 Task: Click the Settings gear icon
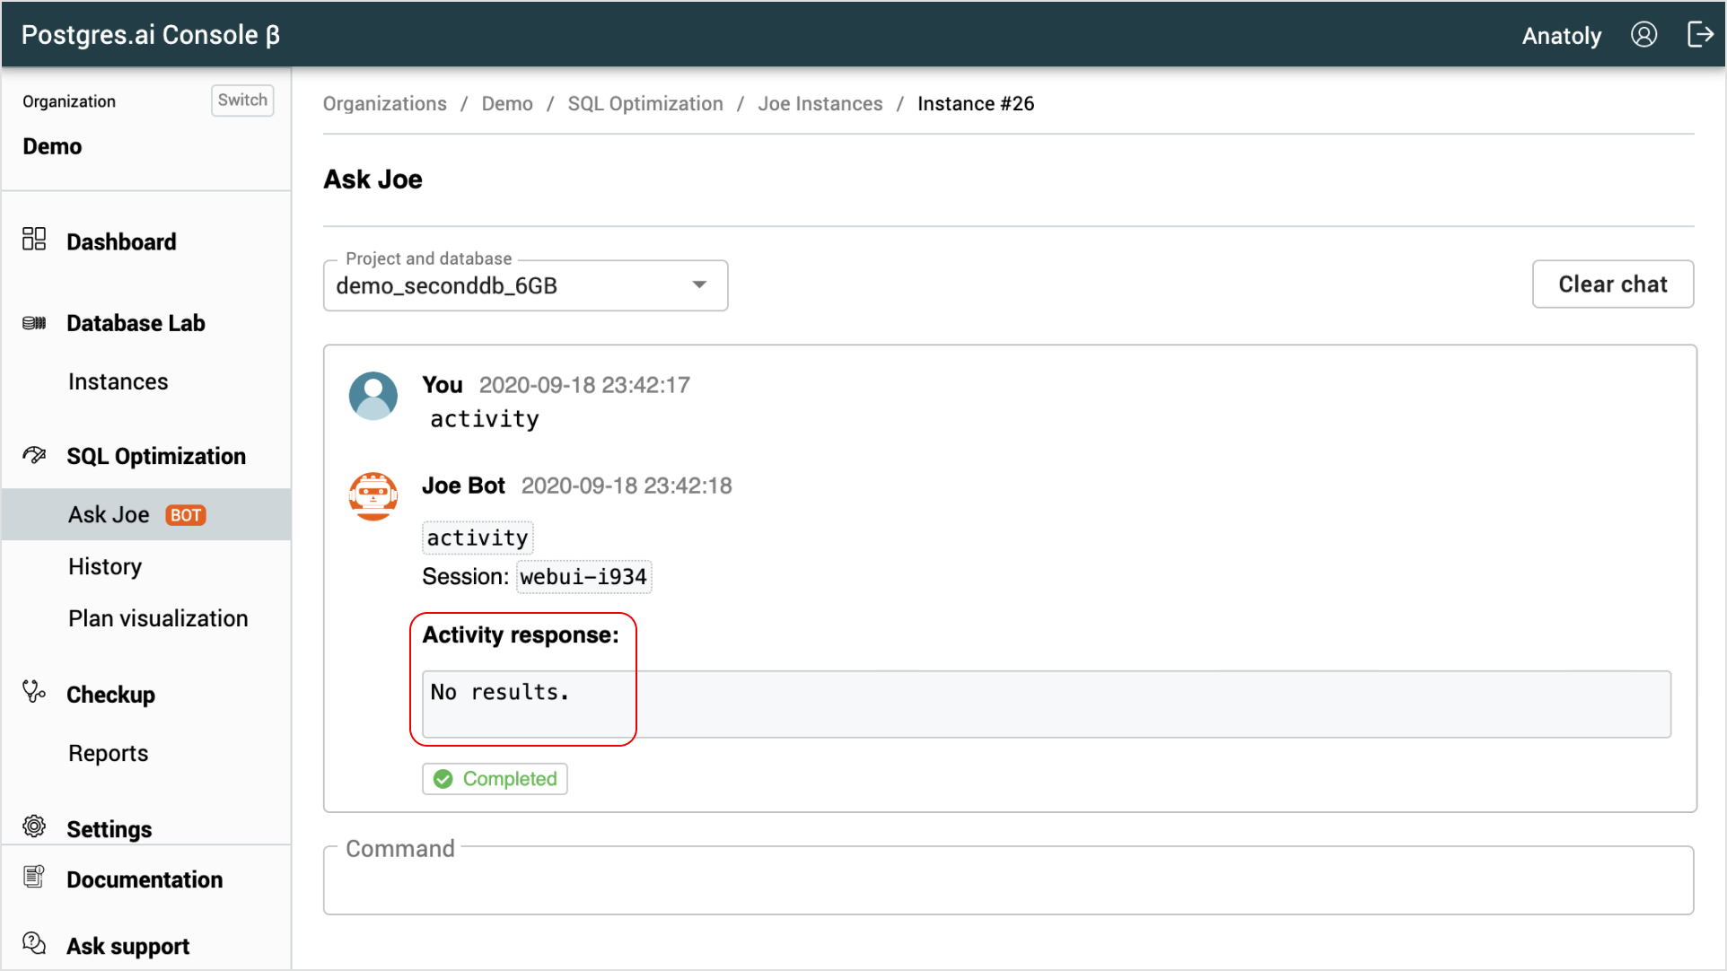34,826
